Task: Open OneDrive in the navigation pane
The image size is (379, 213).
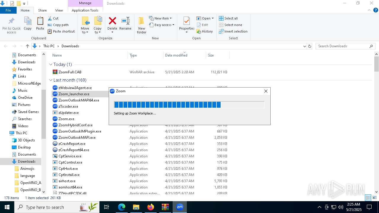Action: click(x=25, y=98)
